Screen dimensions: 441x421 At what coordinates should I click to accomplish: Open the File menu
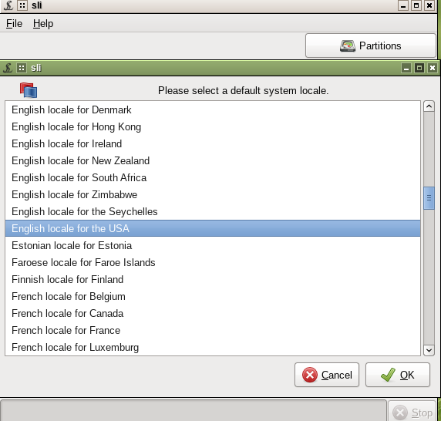point(14,24)
